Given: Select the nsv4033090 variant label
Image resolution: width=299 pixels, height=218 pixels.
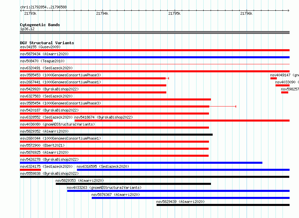Looking at the screenshot, I should pos(287,82).
